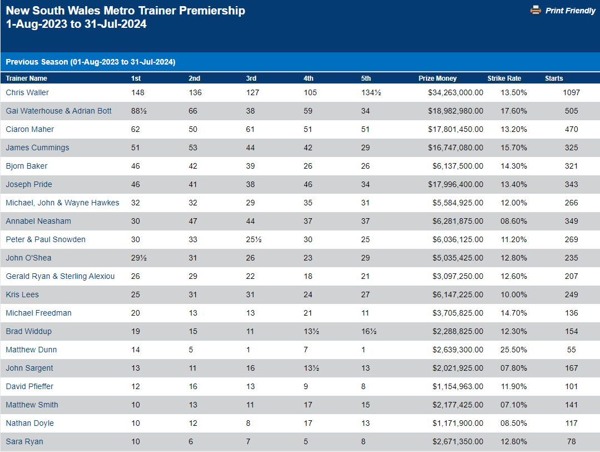The width and height of the screenshot is (600, 452).
Task: Open the Print Friendly link
Action: click(x=570, y=11)
